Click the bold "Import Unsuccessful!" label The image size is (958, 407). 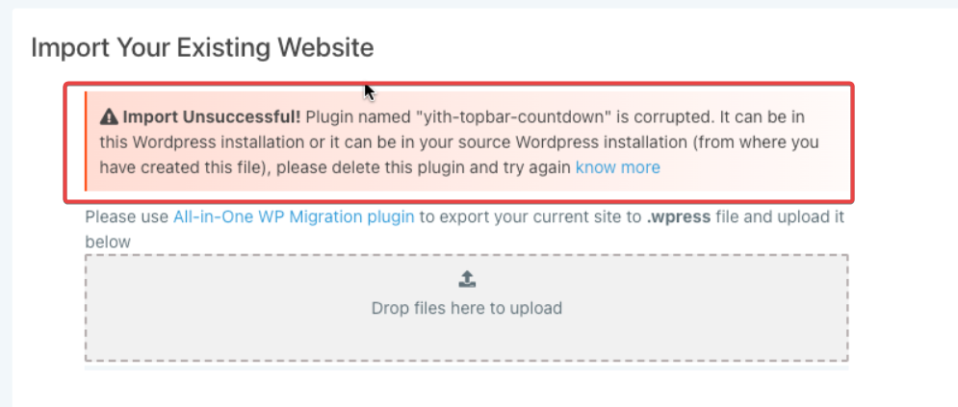[x=211, y=117]
